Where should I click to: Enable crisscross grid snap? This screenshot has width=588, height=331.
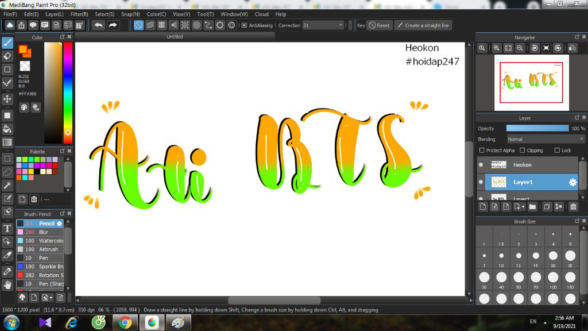tap(161, 25)
